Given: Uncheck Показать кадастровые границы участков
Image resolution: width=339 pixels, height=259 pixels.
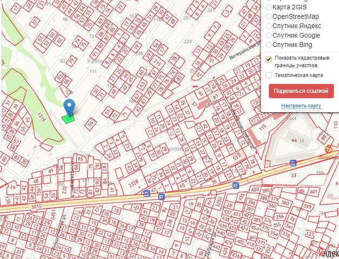Looking at the screenshot, I should tap(269, 59).
